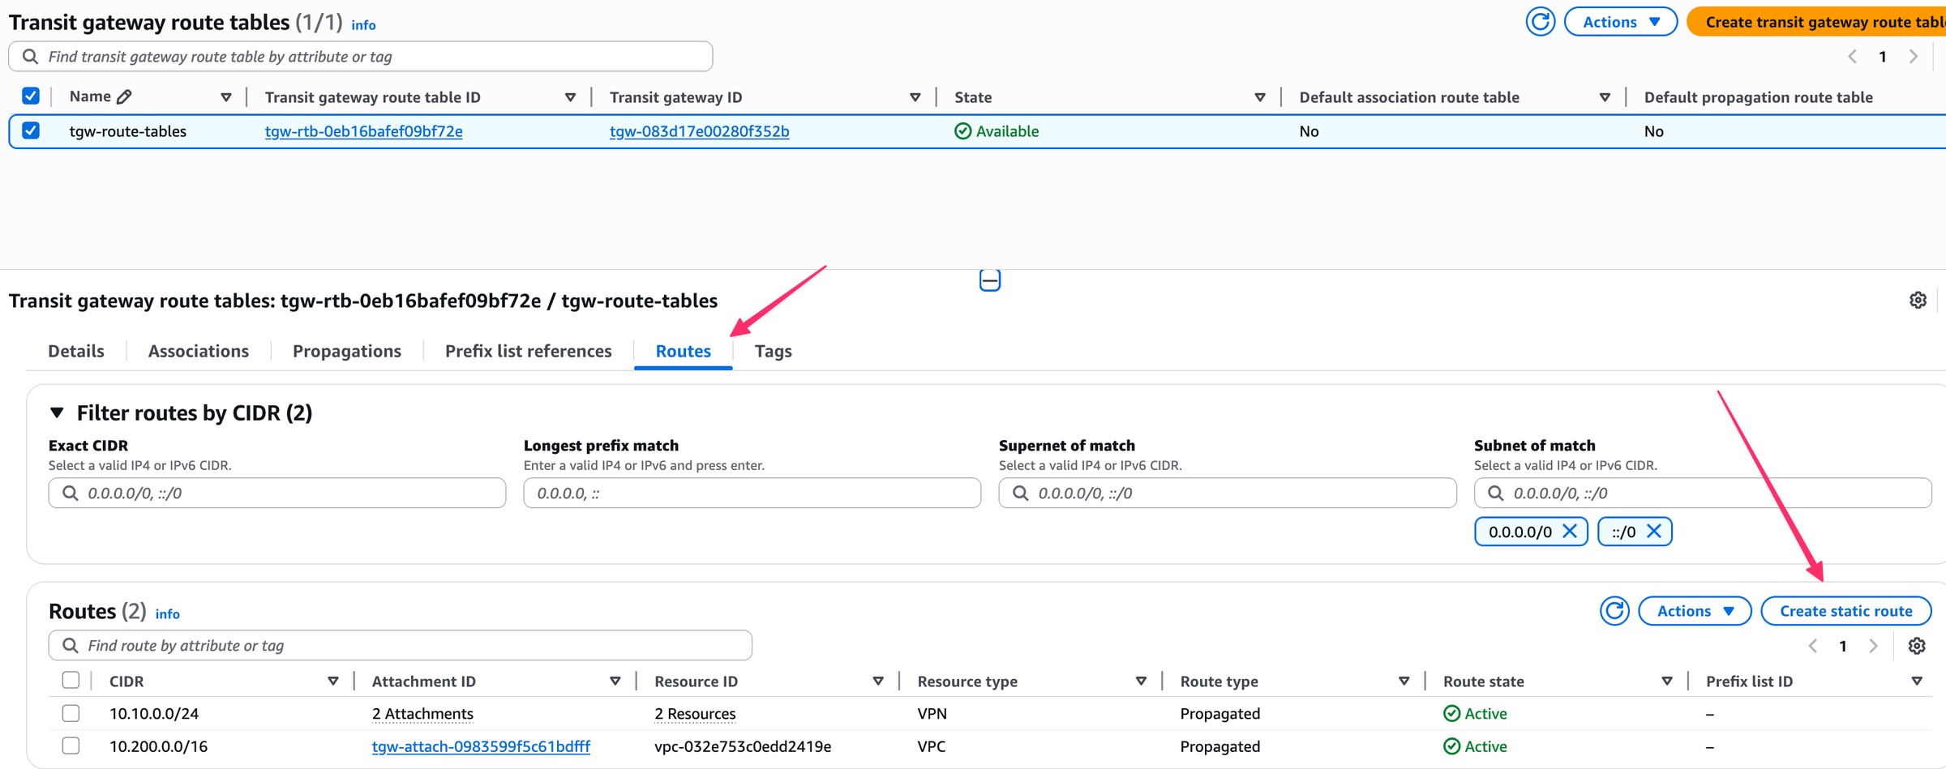Screen dimensions: 1946x769
Task: Collapse the Filter routes by CIDR section
Action: 56,412
